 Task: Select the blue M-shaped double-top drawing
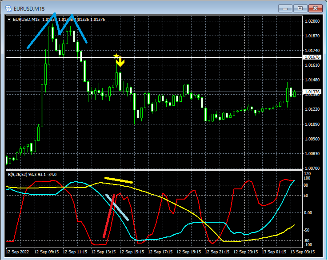click(x=57, y=31)
